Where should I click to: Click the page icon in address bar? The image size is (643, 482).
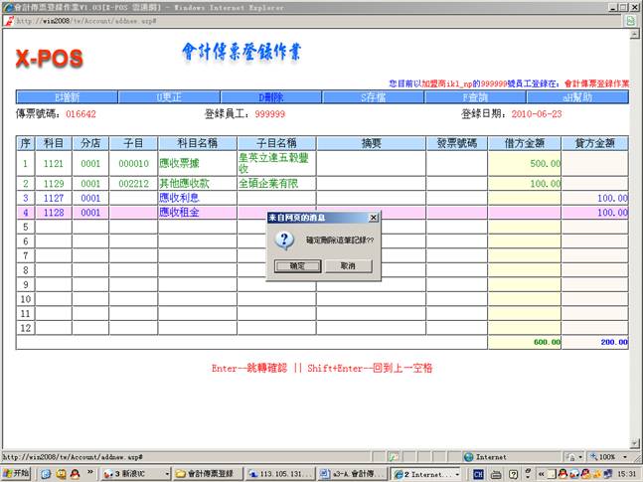point(9,20)
